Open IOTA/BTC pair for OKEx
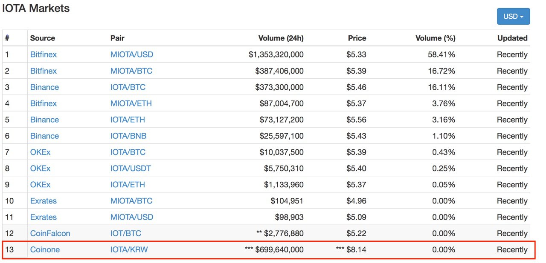Screen dimensions: 546x263 (x=128, y=152)
